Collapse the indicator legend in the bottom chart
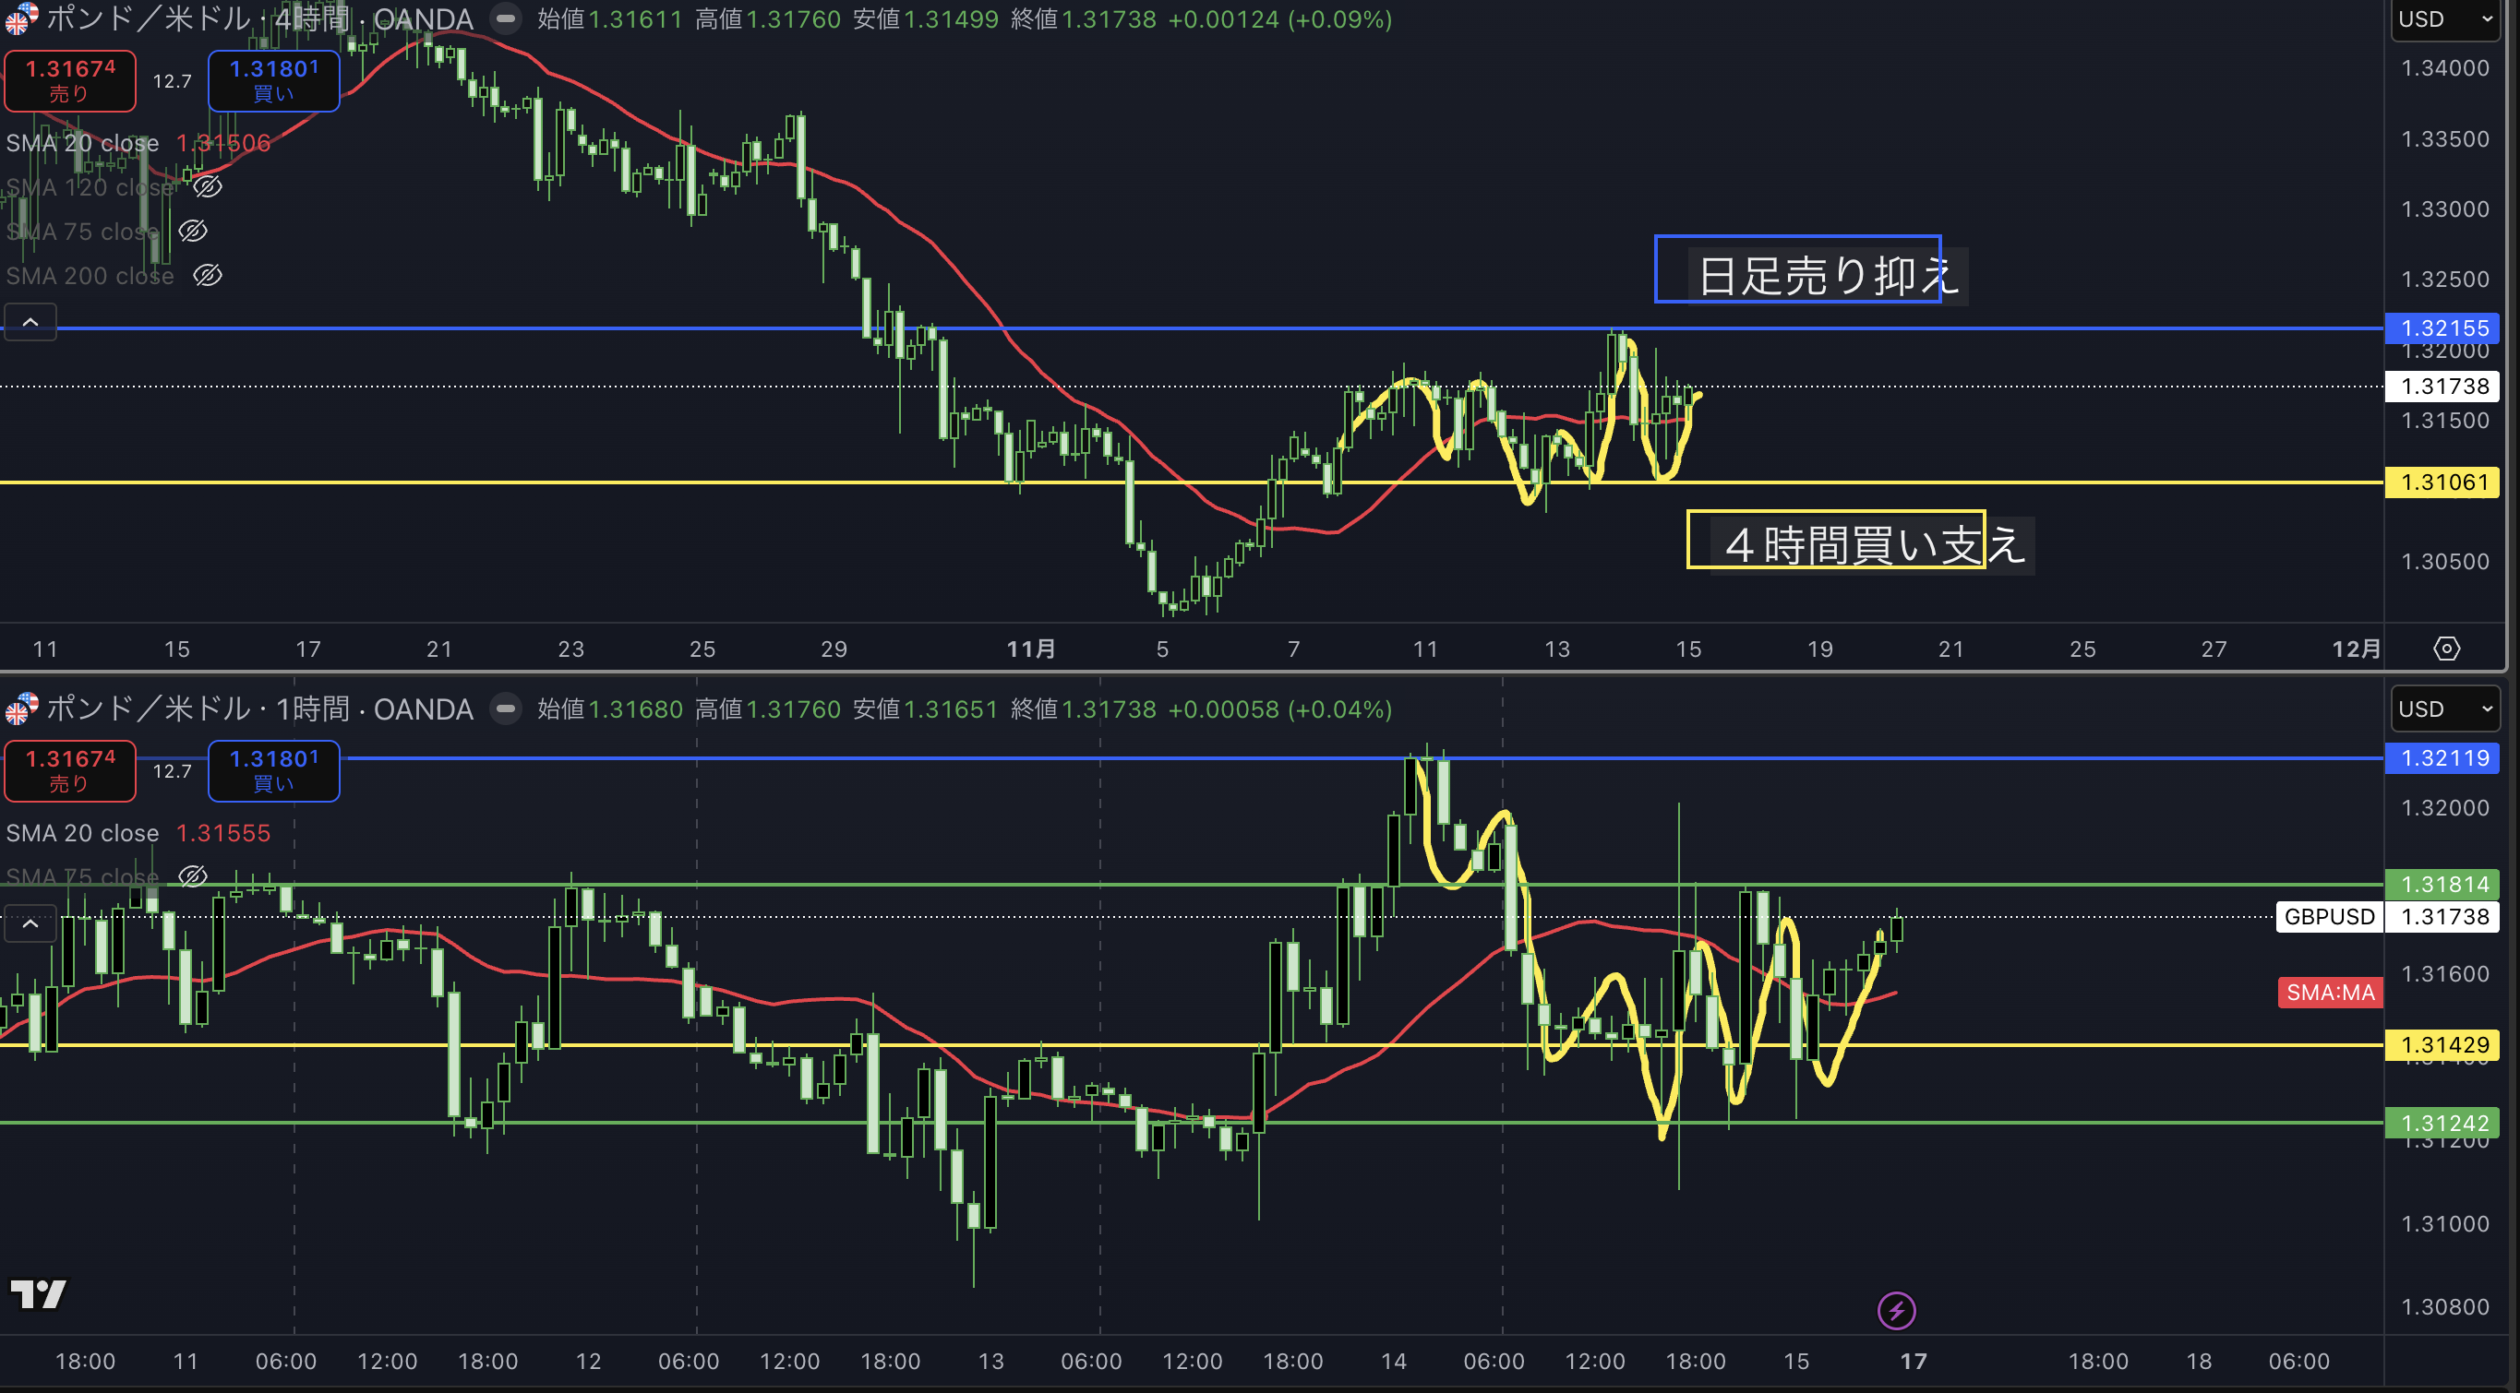This screenshot has width=2520, height=1393. click(30, 923)
